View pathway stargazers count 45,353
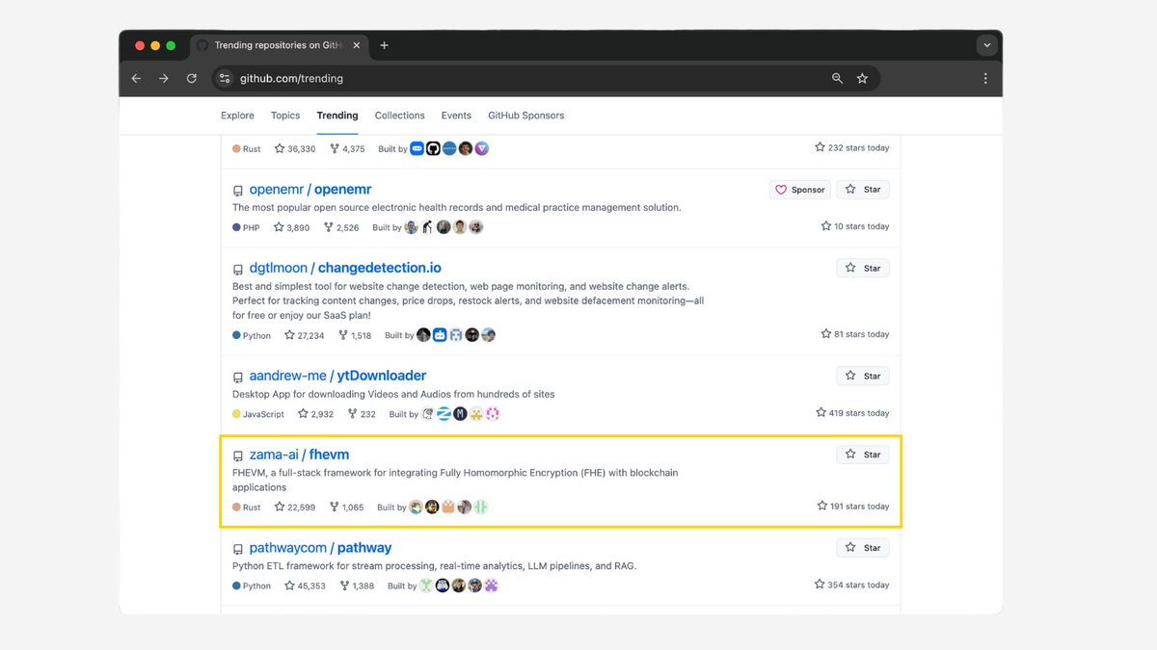Viewport: 1157px width, 650px height. (x=306, y=585)
